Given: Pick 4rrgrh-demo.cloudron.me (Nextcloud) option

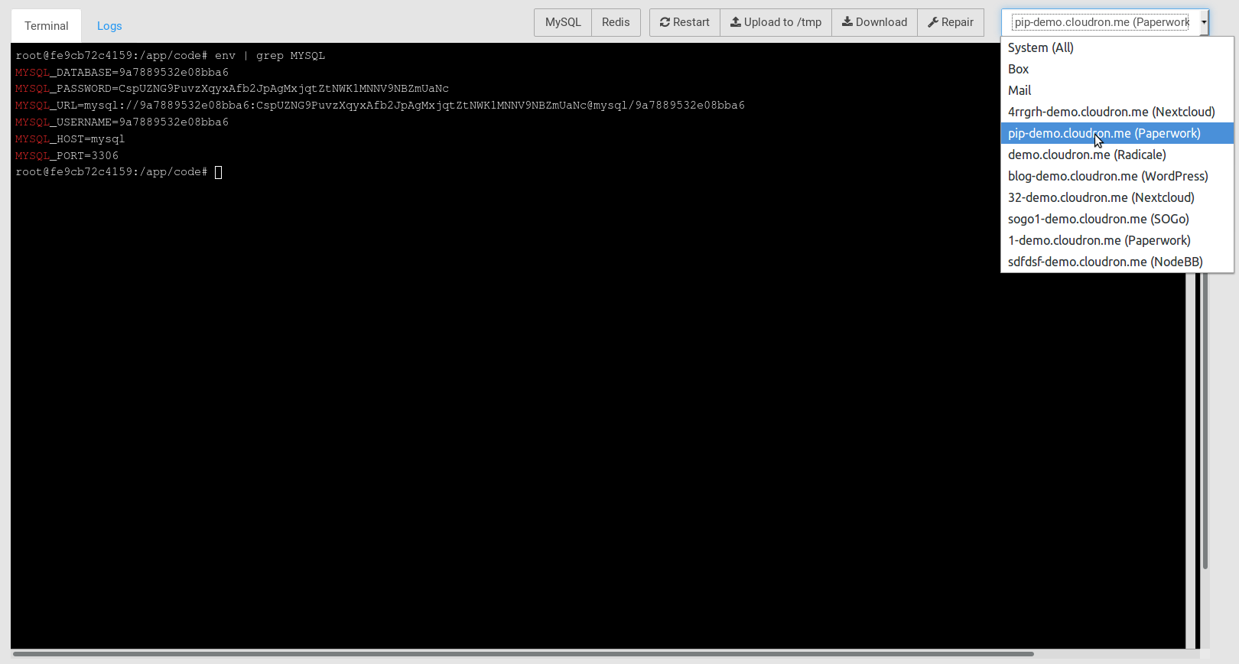Looking at the screenshot, I should [x=1111, y=112].
